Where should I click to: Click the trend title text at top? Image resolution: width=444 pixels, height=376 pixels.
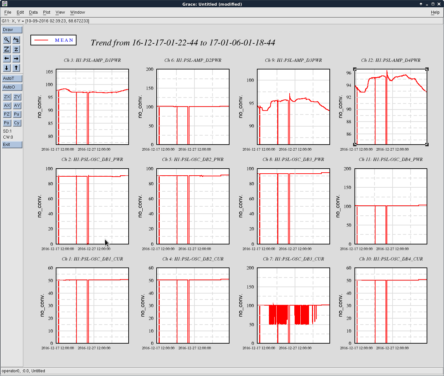tap(183, 43)
